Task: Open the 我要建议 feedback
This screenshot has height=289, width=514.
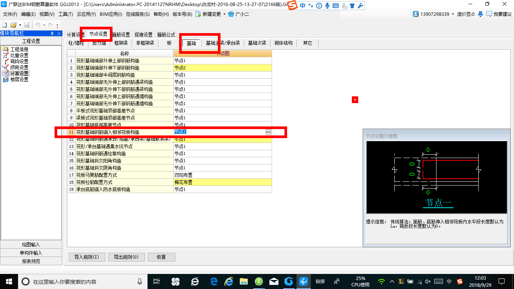Action: click(499, 14)
